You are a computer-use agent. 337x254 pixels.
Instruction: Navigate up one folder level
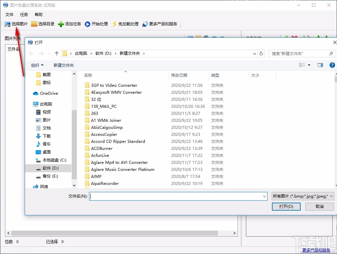coord(56,53)
